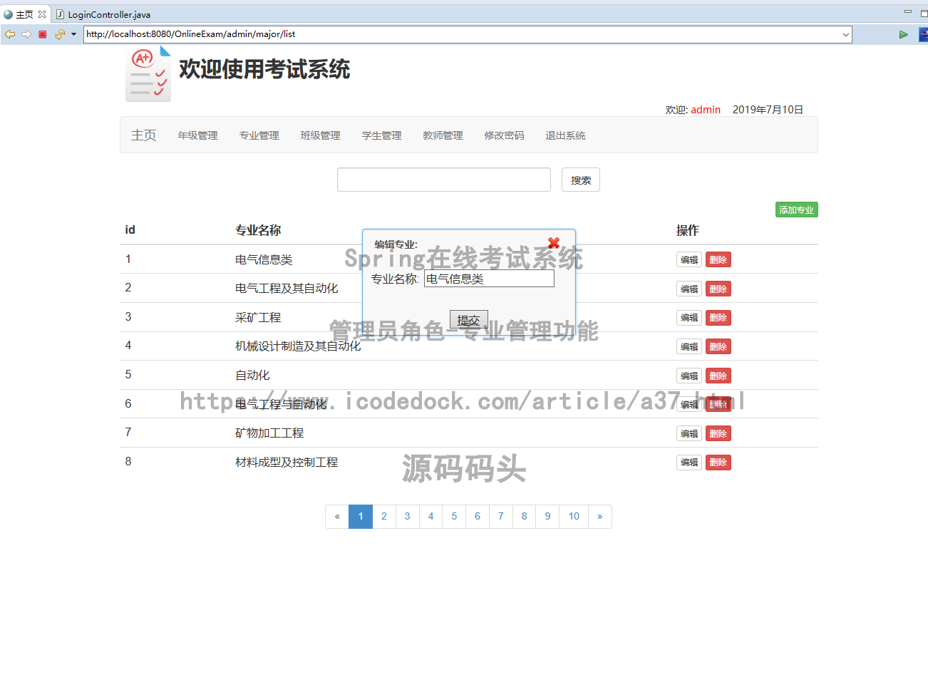Expand the URL address bar dropdown
This screenshot has width=928, height=692.
(845, 34)
